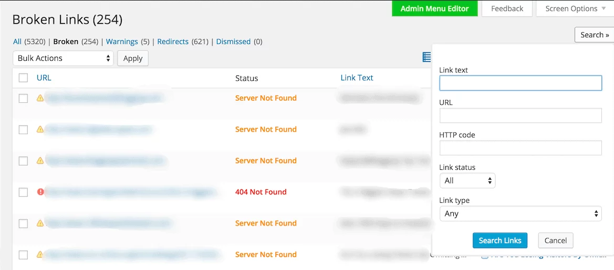Show All links filter
This screenshot has width=614, height=270.
click(x=17, y=41)
